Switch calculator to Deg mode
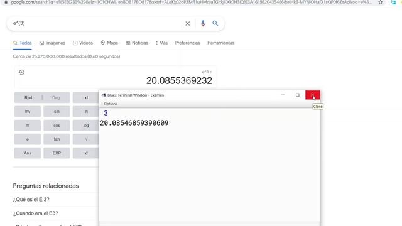Image resolution: width=402 pixels, height=226 pixels. [x=56, y=98]
